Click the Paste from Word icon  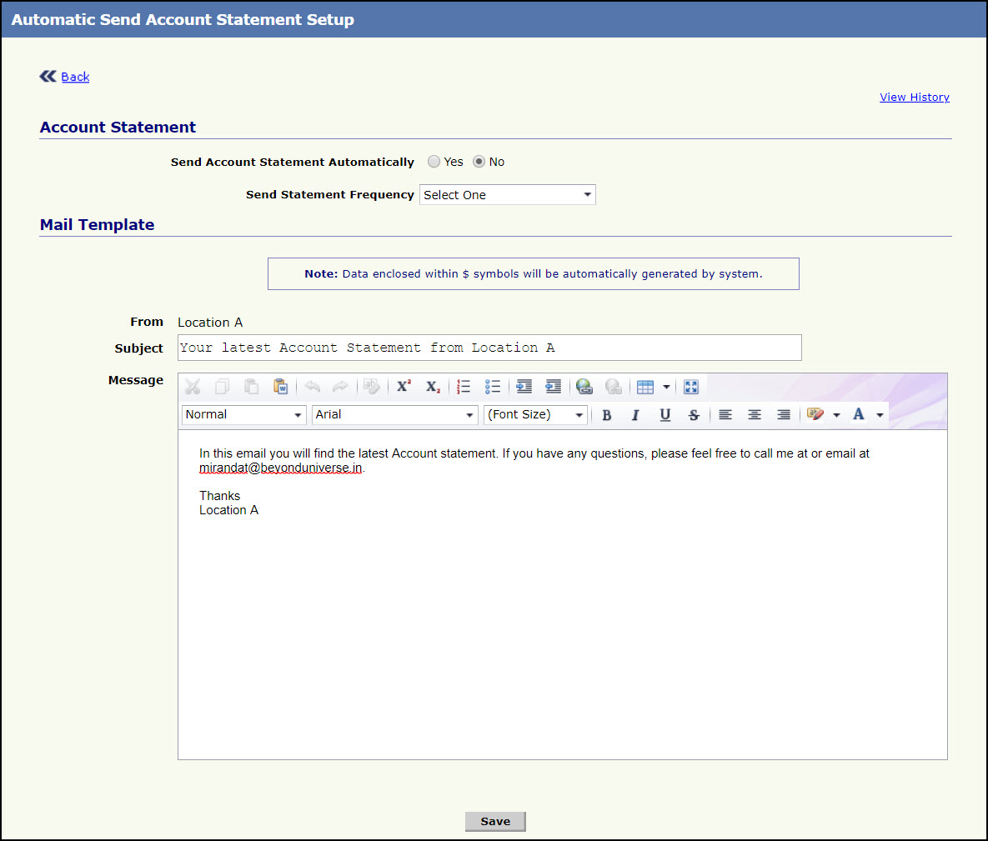coord(281,386)
